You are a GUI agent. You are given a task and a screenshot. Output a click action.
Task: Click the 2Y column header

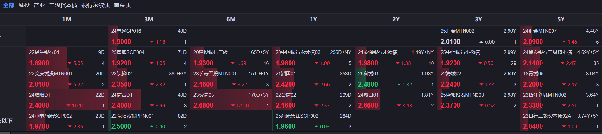396,19
